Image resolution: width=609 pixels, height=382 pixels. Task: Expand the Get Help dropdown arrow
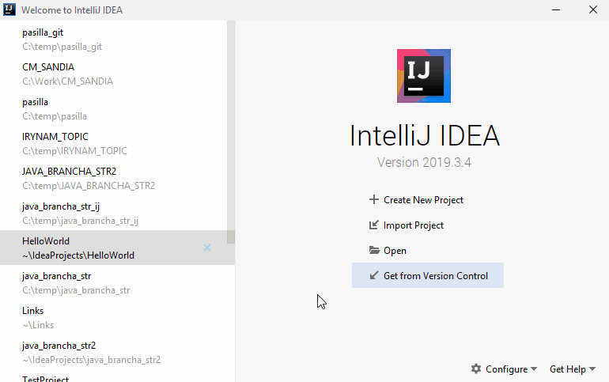pos(592,369)
